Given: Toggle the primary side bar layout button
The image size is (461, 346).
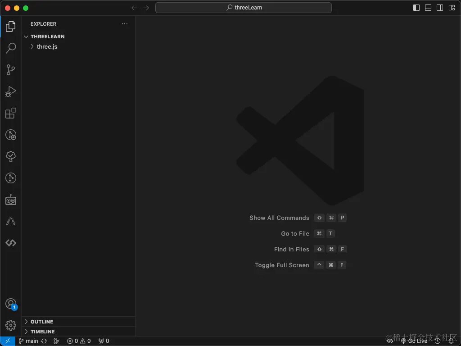Looking at the screenshot, I should (x=416, y=8).
